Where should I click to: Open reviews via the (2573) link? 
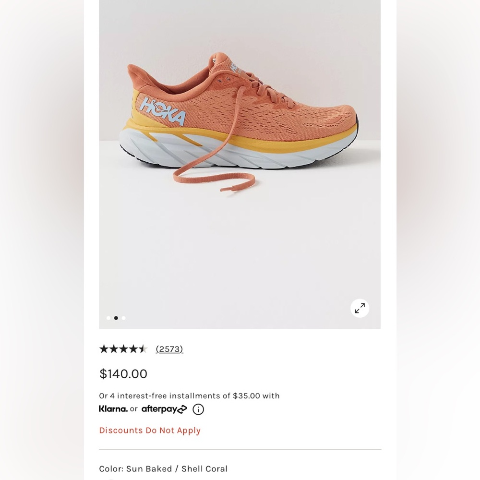click(169, 349)
